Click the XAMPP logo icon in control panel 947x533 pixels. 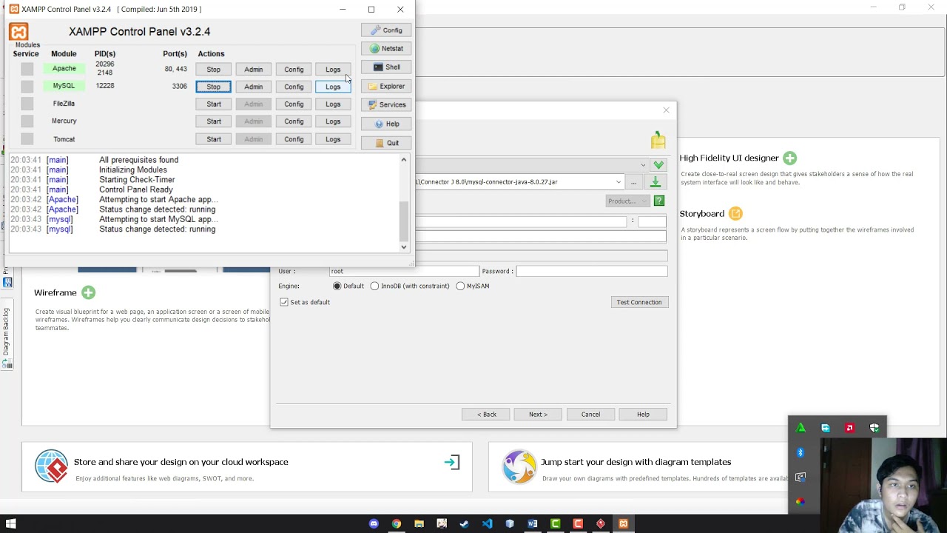click(18, 32)
